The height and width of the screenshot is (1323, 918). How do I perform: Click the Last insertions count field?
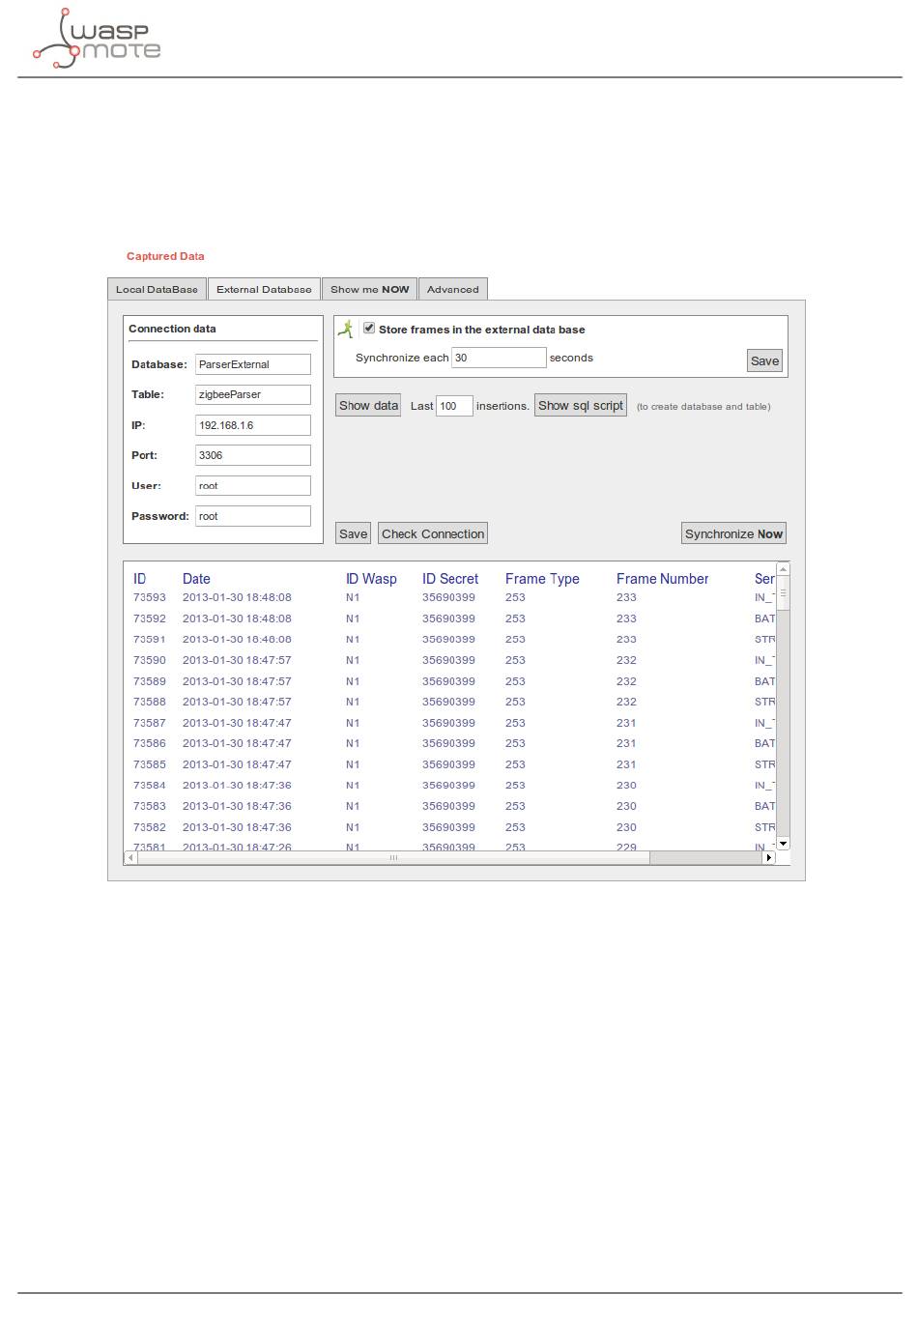[454, 406]
